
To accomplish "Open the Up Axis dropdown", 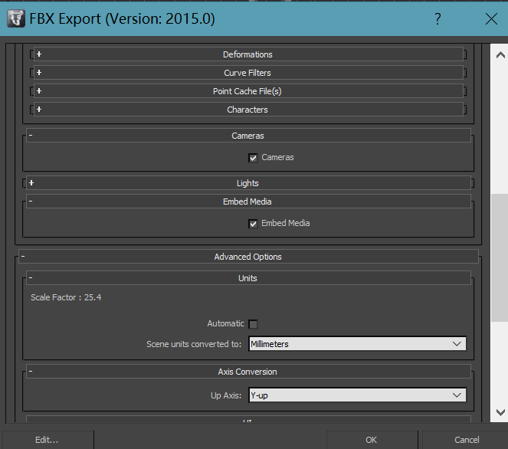I will click(358, 395).
